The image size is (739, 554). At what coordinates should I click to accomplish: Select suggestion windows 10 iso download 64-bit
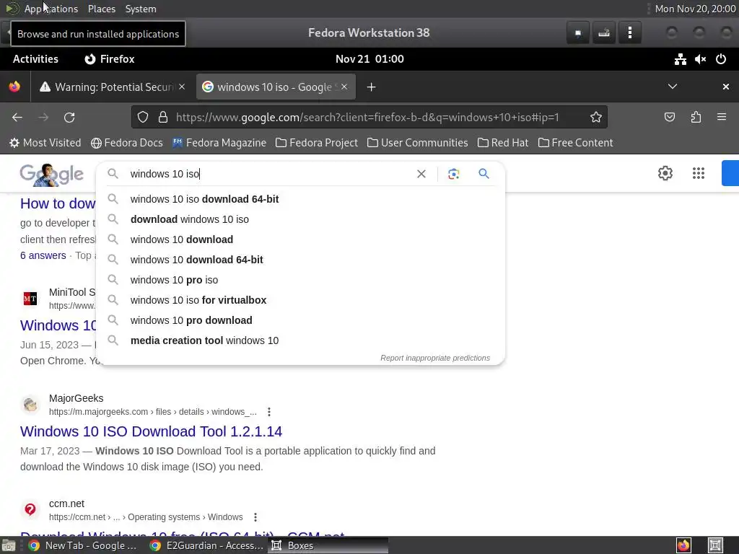click(300, 199)
